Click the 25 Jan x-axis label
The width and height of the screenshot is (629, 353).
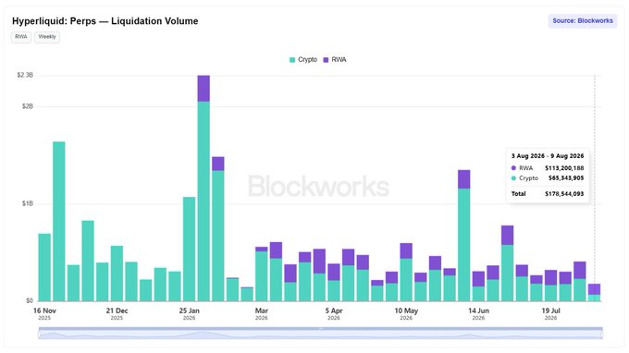point(189,313)
